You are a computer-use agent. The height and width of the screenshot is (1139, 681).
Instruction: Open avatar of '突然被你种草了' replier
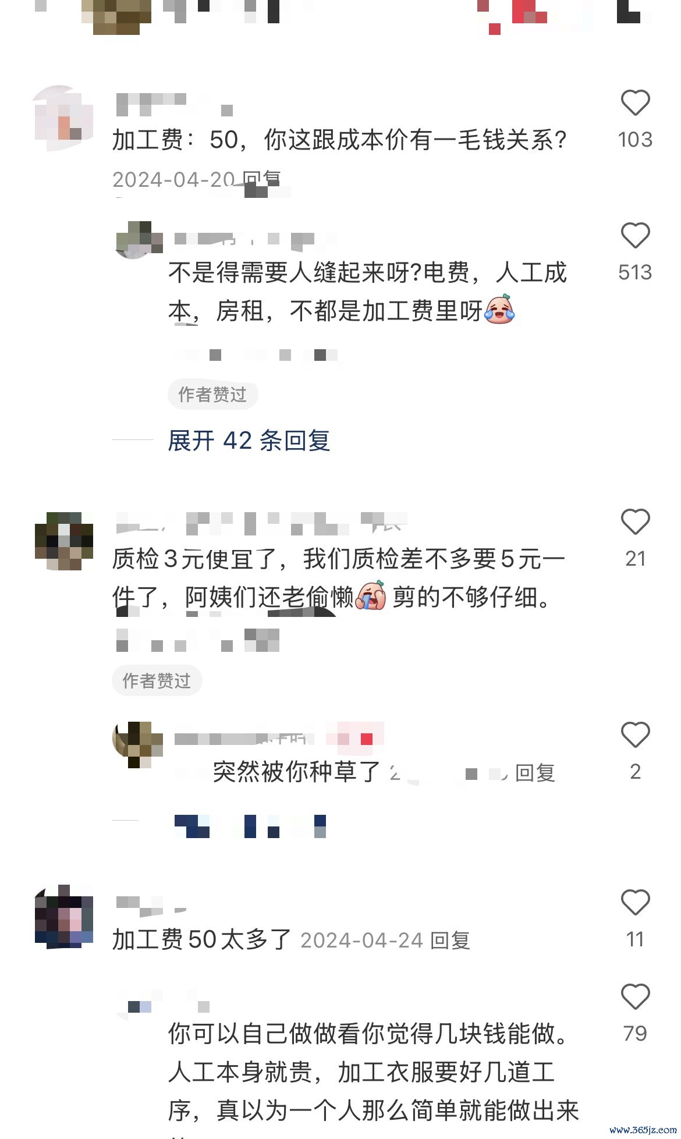click(137, 744)
